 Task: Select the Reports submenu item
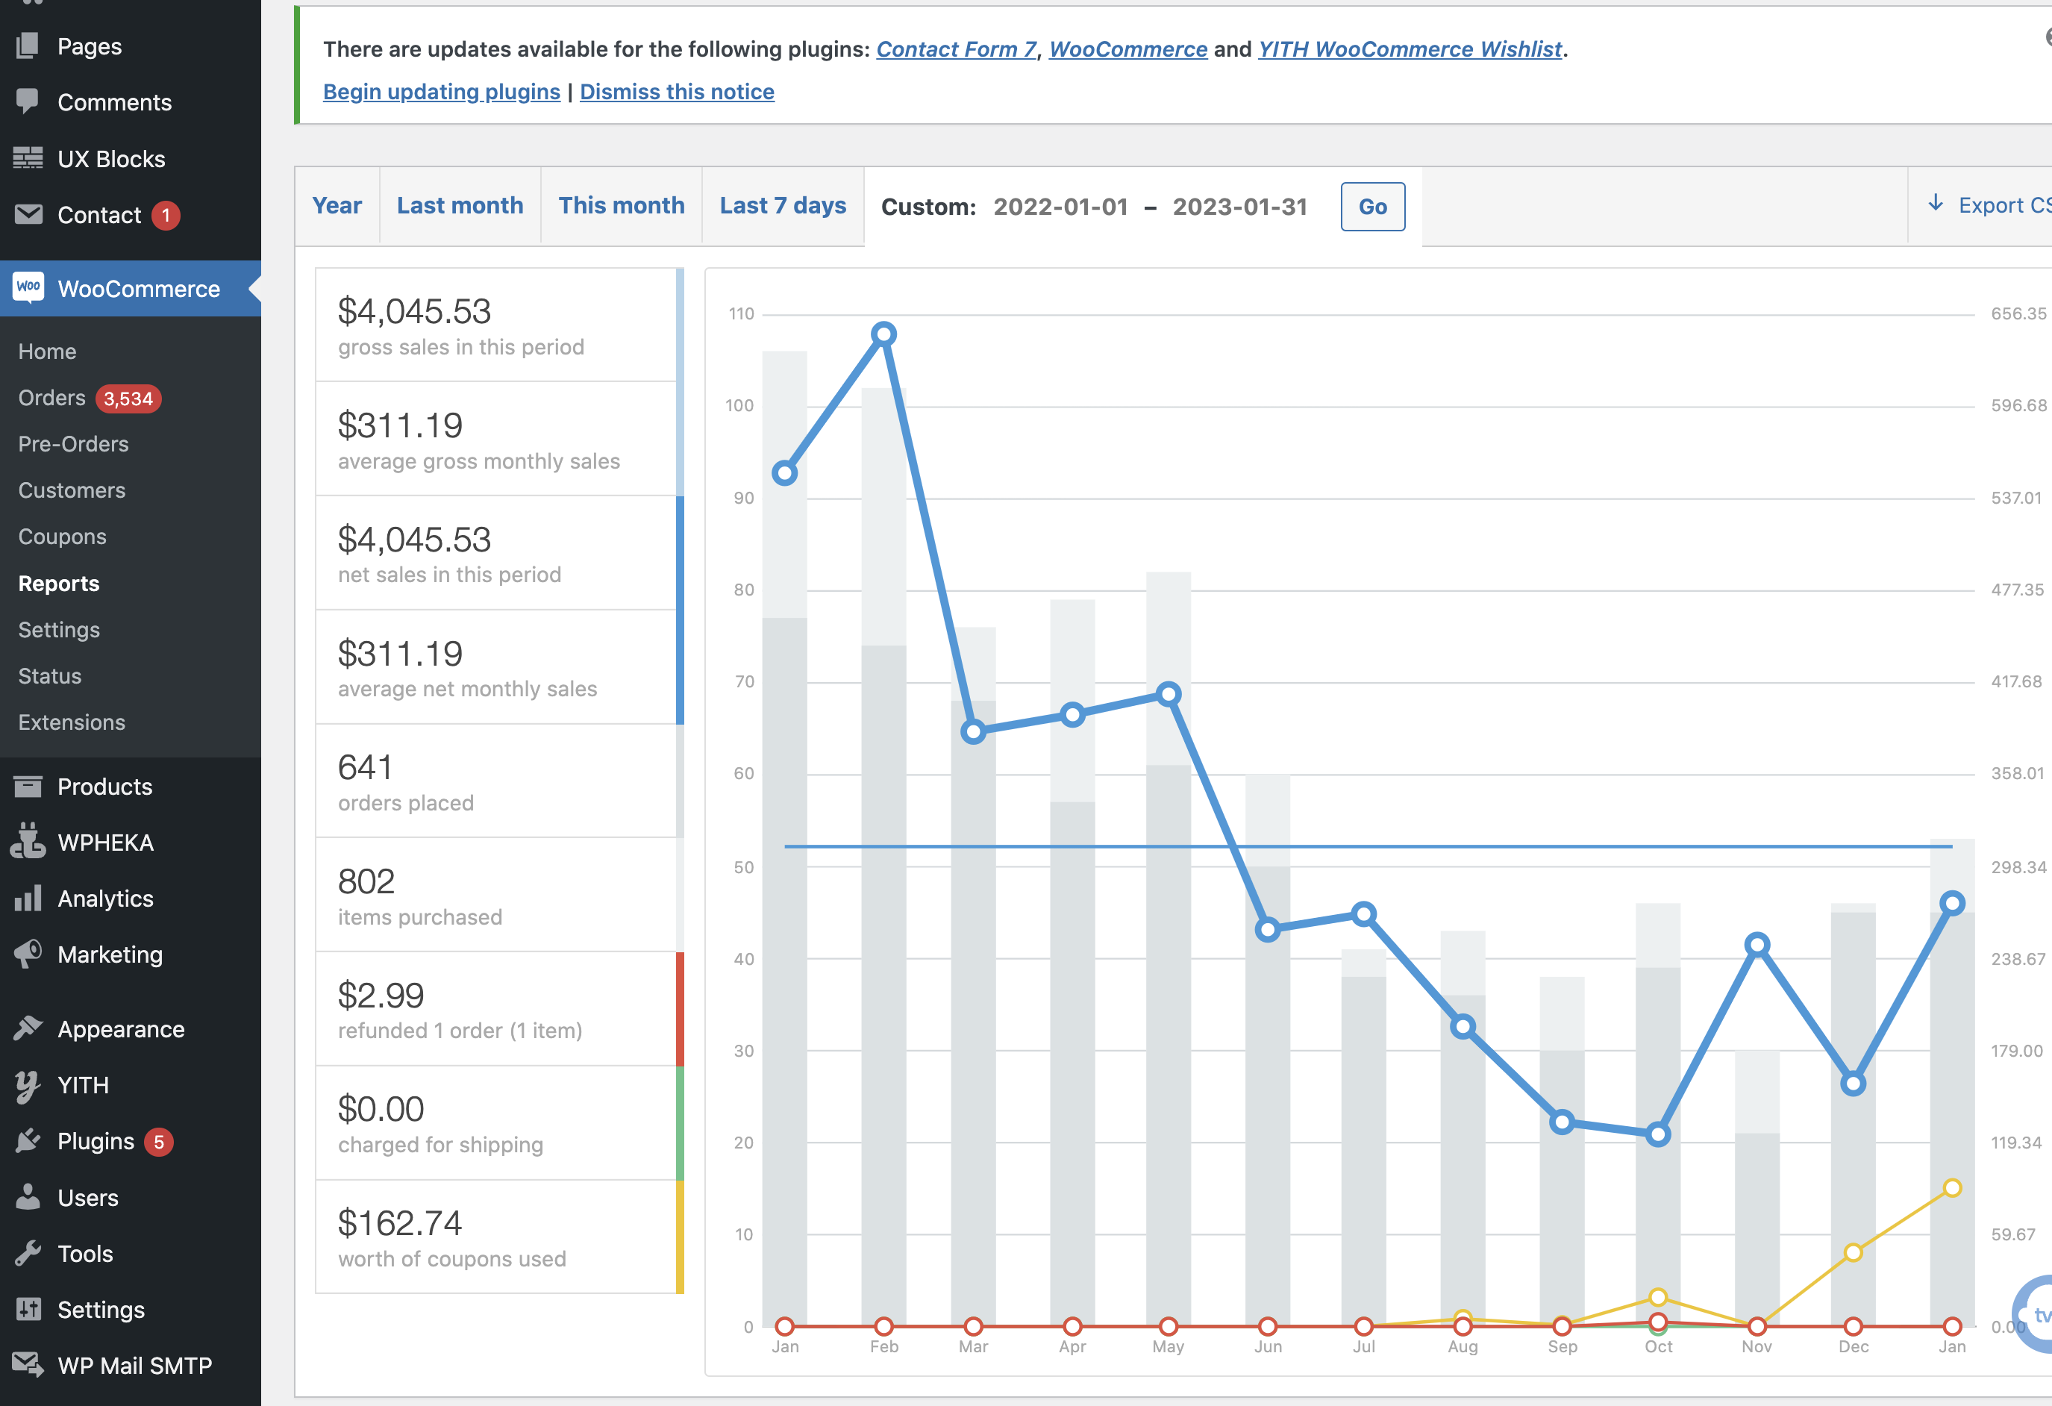(58, 583)
